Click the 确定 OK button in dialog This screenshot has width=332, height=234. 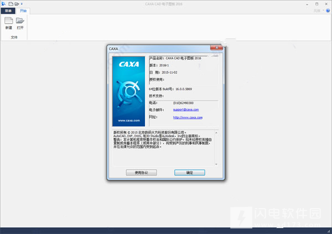[x=189, y=173]
